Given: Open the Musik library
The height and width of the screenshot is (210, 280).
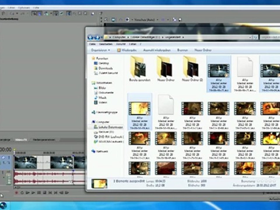Looking at the screenshot, I should (100, 97).
